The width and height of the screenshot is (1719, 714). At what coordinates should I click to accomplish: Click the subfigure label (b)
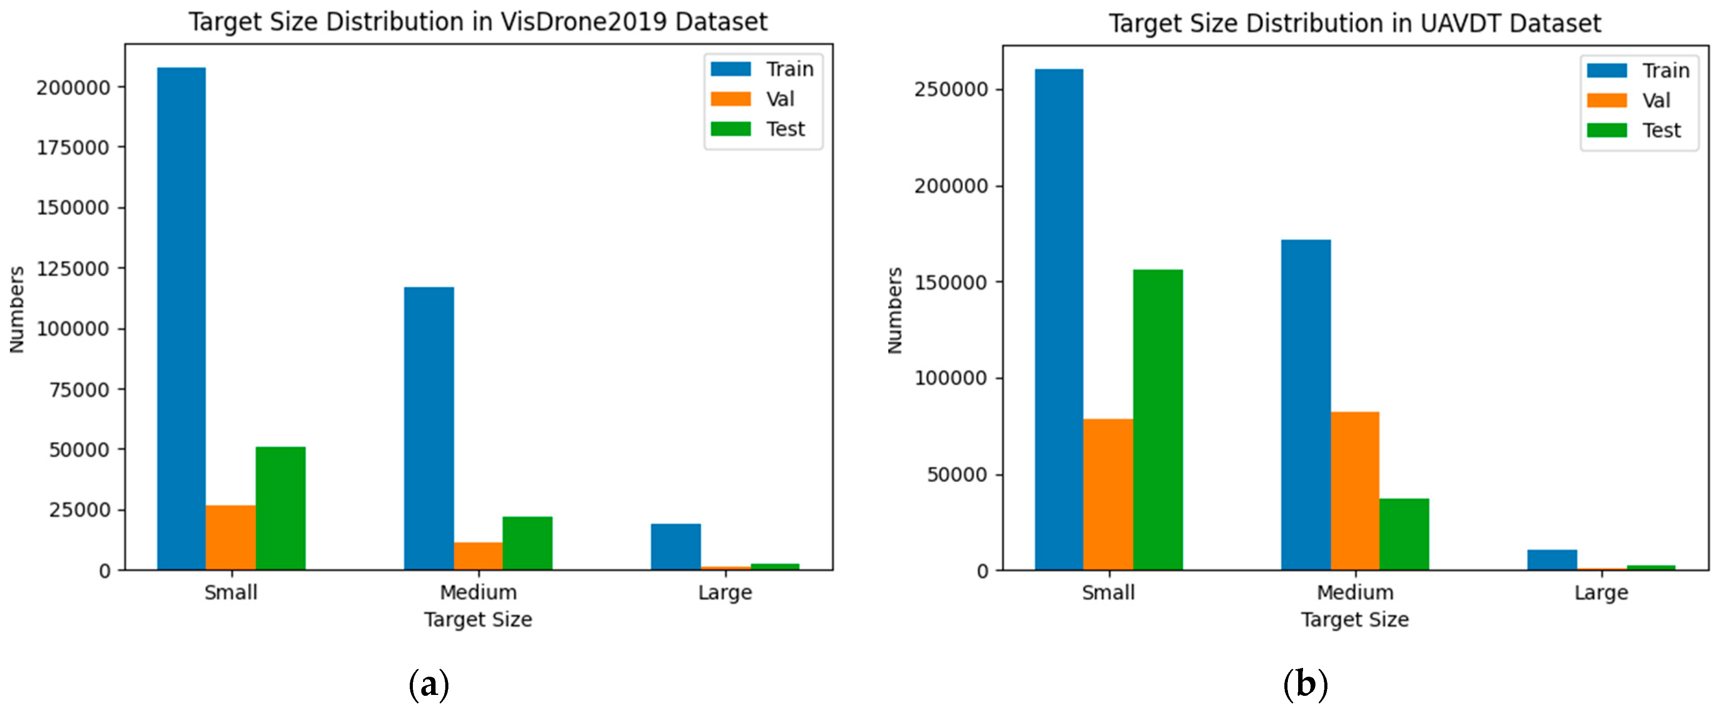[x=1305, y=685]
